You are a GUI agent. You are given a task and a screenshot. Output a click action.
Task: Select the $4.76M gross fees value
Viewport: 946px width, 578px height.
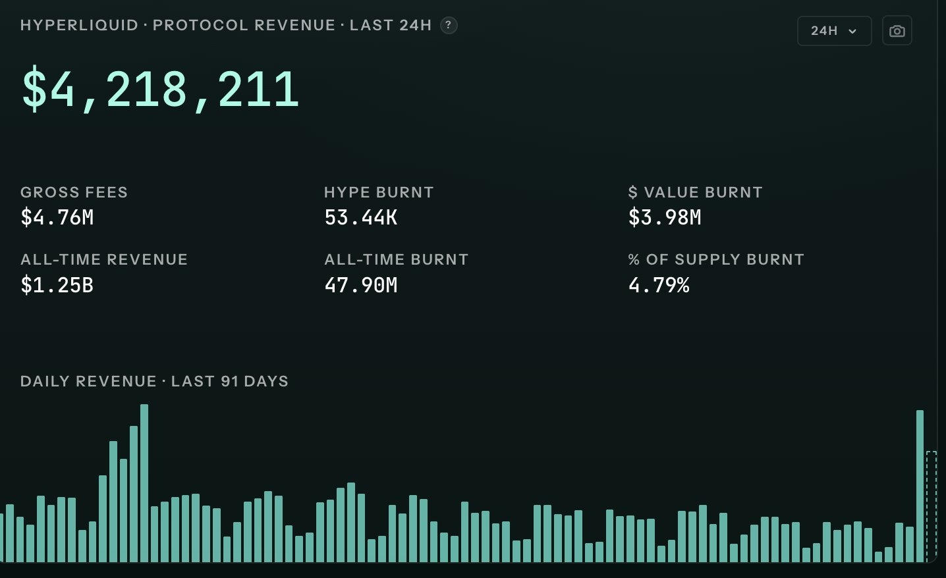coord(57,217)
